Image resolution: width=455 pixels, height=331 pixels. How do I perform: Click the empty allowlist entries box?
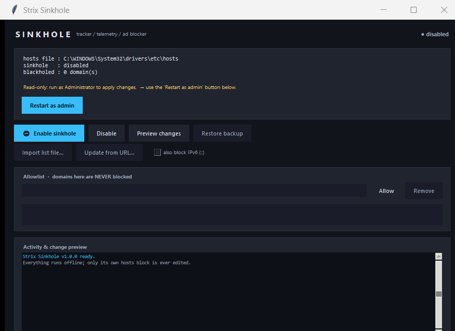click(232, 215)
